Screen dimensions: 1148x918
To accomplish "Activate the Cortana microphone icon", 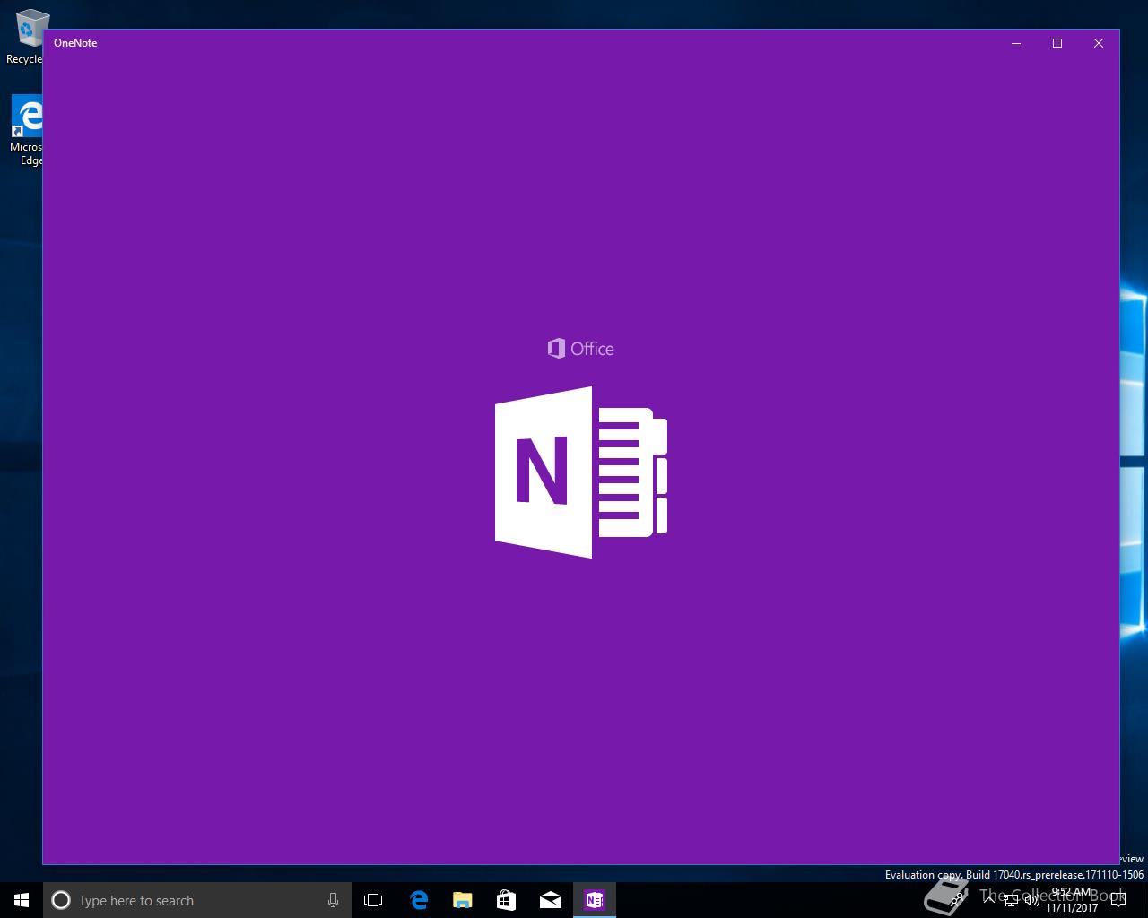I will coord(333,900).
